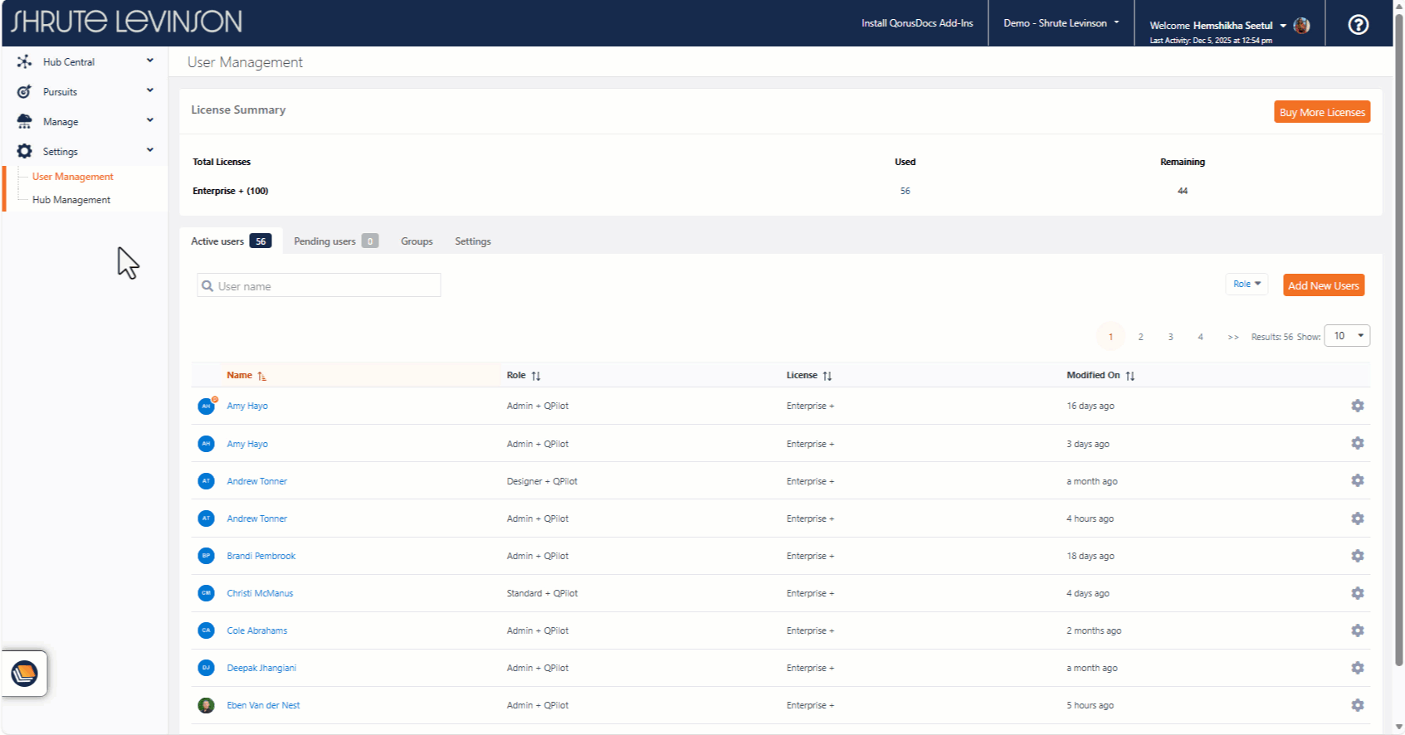Screen dimensions: 1405x735
Task: Click the Hub Central sidebar icon
Action: [x=24, y=62]
